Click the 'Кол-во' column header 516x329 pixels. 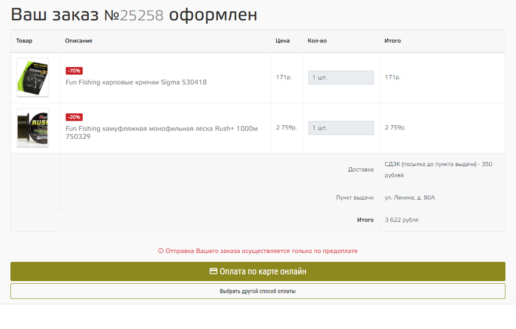(317, 41)
